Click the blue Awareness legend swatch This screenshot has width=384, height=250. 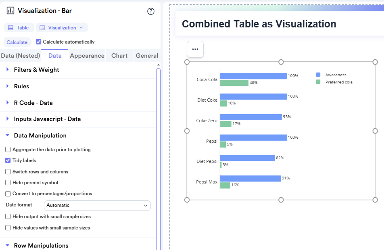click(x=318, y=75)
